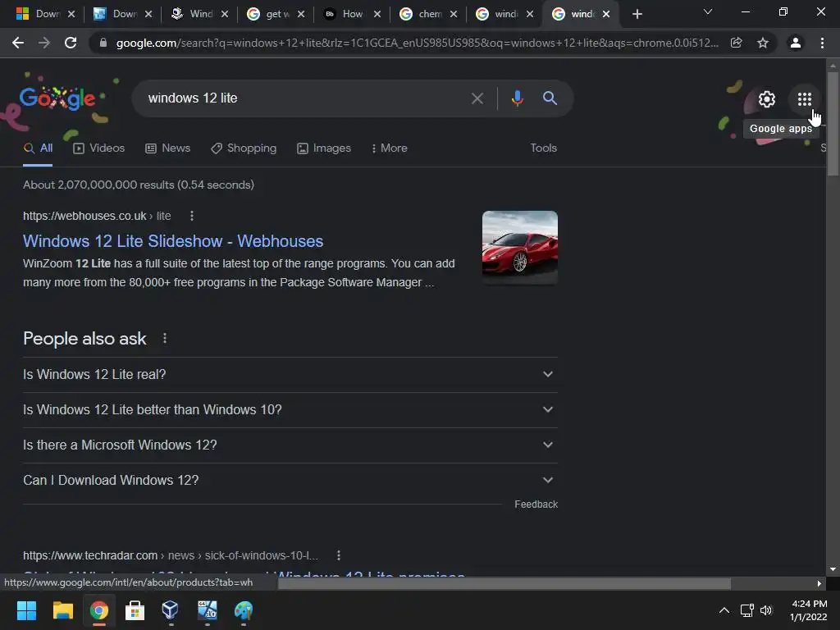Viewport: 840px width, 630px height.
Task: Show hidden system tray icons
Action: (724, 610)
